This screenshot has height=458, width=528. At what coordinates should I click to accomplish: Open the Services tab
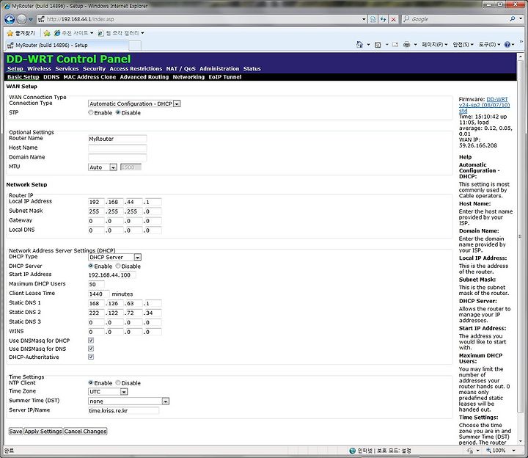(x=67, y=69)
